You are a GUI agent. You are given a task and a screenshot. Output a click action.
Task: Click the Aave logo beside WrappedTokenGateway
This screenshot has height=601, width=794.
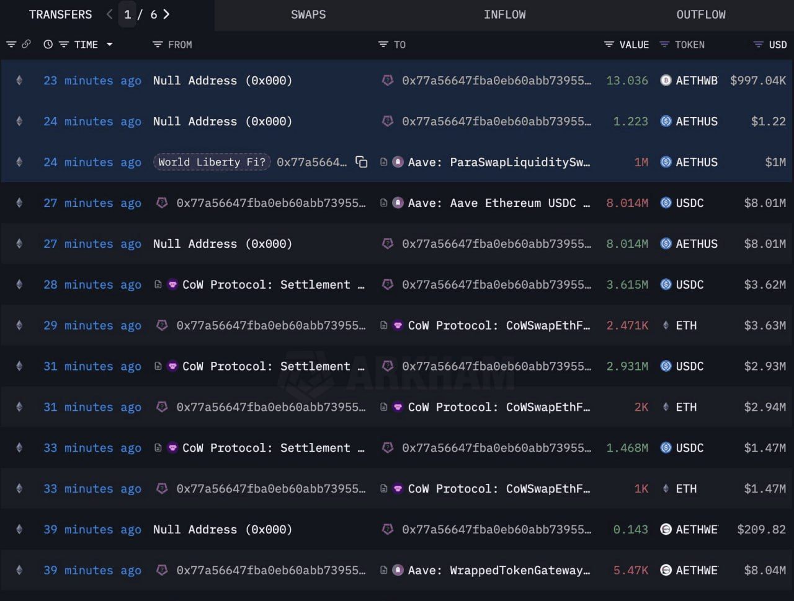point(398,571)
